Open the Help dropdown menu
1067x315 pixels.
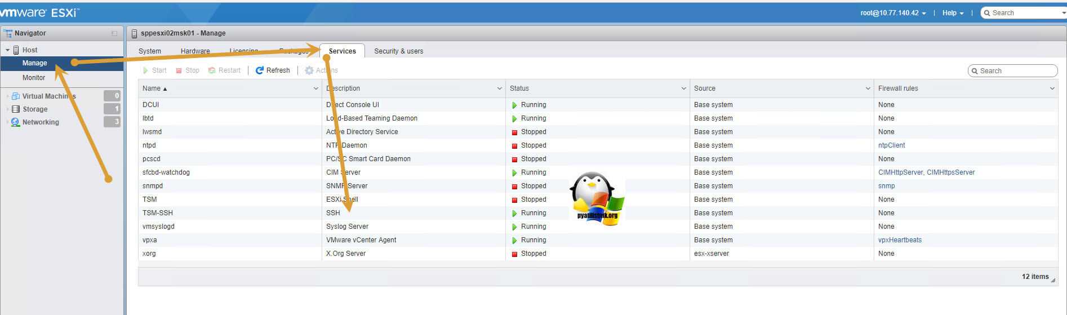tap(953, 13)
